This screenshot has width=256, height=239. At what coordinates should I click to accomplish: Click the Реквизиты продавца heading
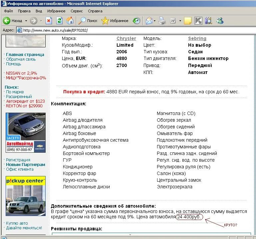(x=77, y=229)
